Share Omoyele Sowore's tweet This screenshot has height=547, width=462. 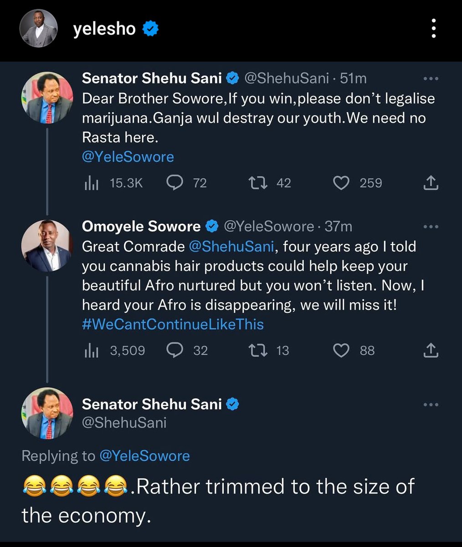click(430, 350)
